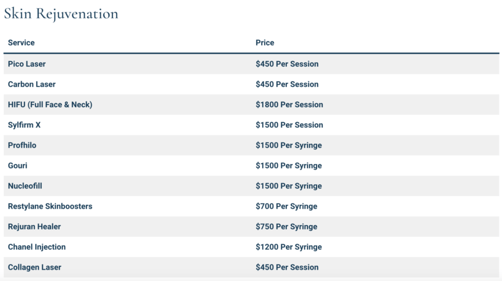Select the Chanel Injection service name
Screen dimensions: 502x281
37,247
